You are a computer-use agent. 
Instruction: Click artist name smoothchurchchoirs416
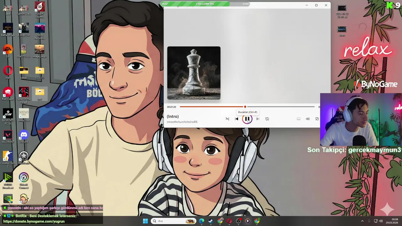[x=182, y=122]
